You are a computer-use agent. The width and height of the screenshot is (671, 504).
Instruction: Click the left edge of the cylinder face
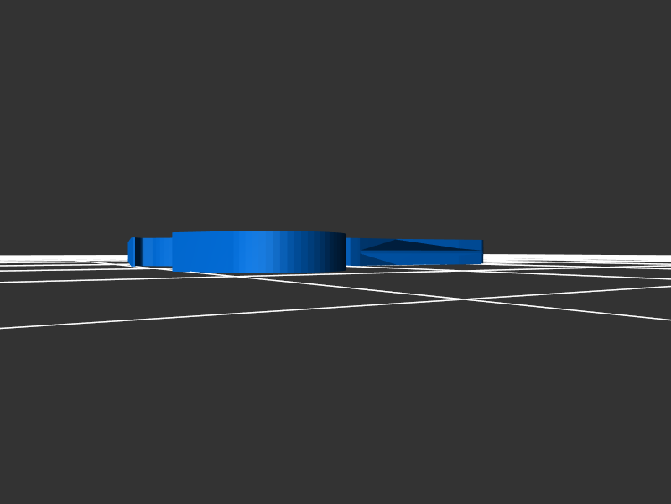(174, 252)
